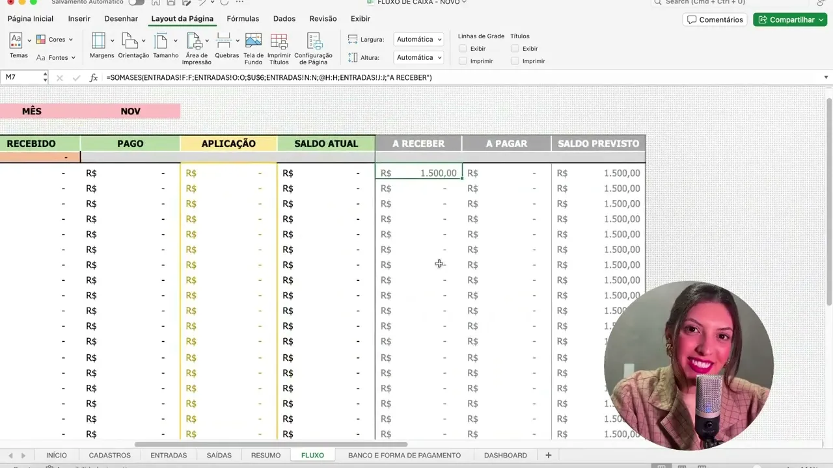Select the A RECEBER column header

pos(418,144)
